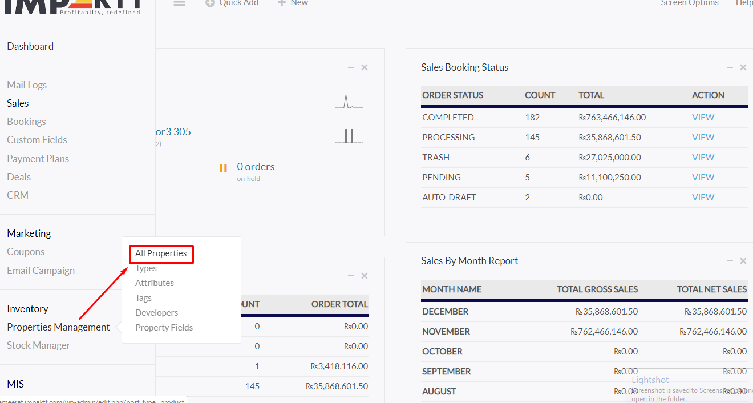753x403 pixels.
Task: Click the Quick Add plus icon
Action: pyautogui.click(x=210, y=3)
